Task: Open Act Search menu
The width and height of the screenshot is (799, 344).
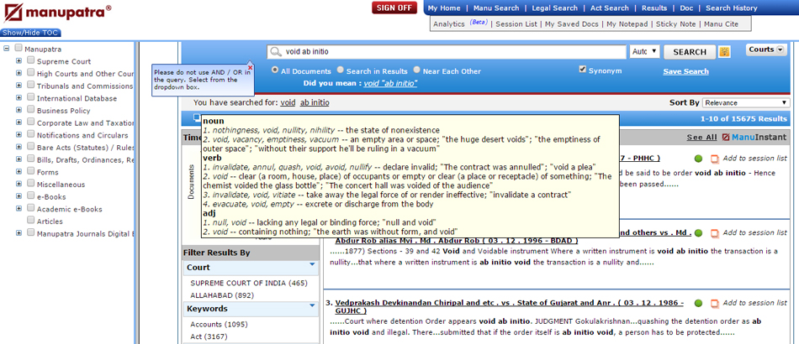Action: [x=610, y=8]
